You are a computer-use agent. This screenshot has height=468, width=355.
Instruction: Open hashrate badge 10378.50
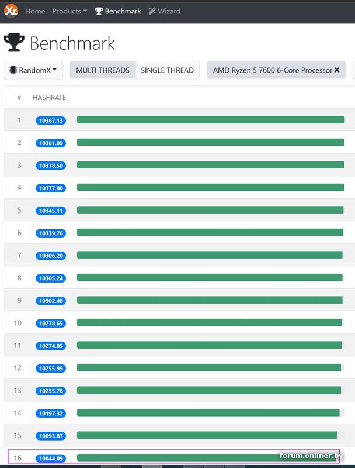[x=51, y=166]
